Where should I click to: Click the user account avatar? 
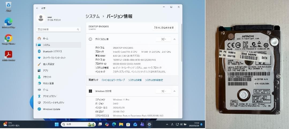click(x=41, y=18)
